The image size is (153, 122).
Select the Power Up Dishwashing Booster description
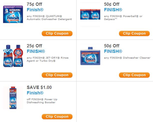[42, 101]
